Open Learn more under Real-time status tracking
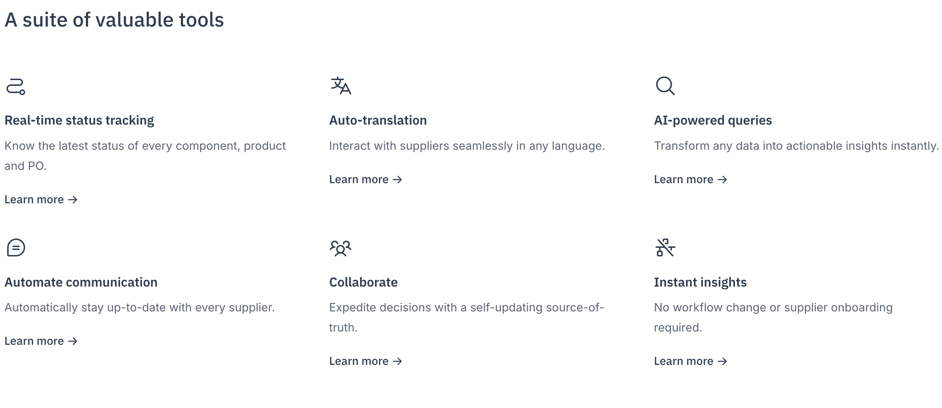Screen dimensions: 942x408 (41, 199)
